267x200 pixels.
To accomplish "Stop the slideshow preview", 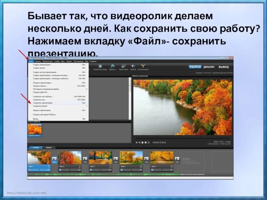I will [x=146, y=143].
